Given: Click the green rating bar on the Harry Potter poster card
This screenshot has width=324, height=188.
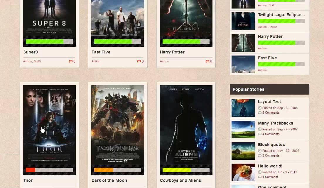Looking at the screenshot, I should click(x=186, y=42).
